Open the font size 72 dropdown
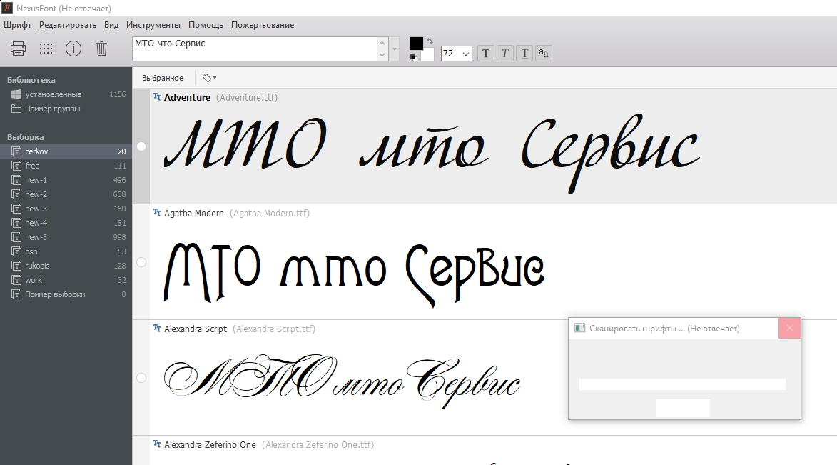This screenshot has height=465, width=837. tap(466, 54)
